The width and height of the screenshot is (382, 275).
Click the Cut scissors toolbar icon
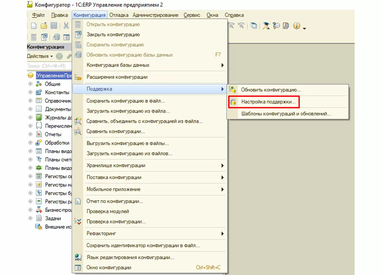coord(66,26)
